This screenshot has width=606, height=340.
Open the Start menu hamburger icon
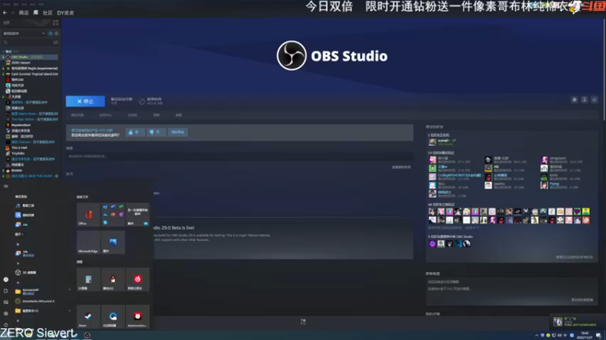pyautogui.click(x=6, y=186)
